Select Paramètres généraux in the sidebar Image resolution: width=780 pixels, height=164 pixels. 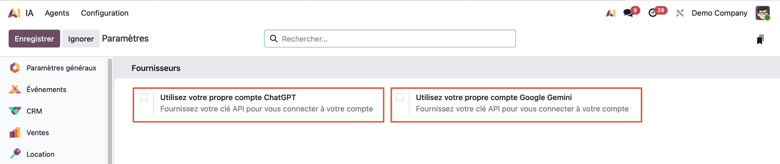[61, 68]
